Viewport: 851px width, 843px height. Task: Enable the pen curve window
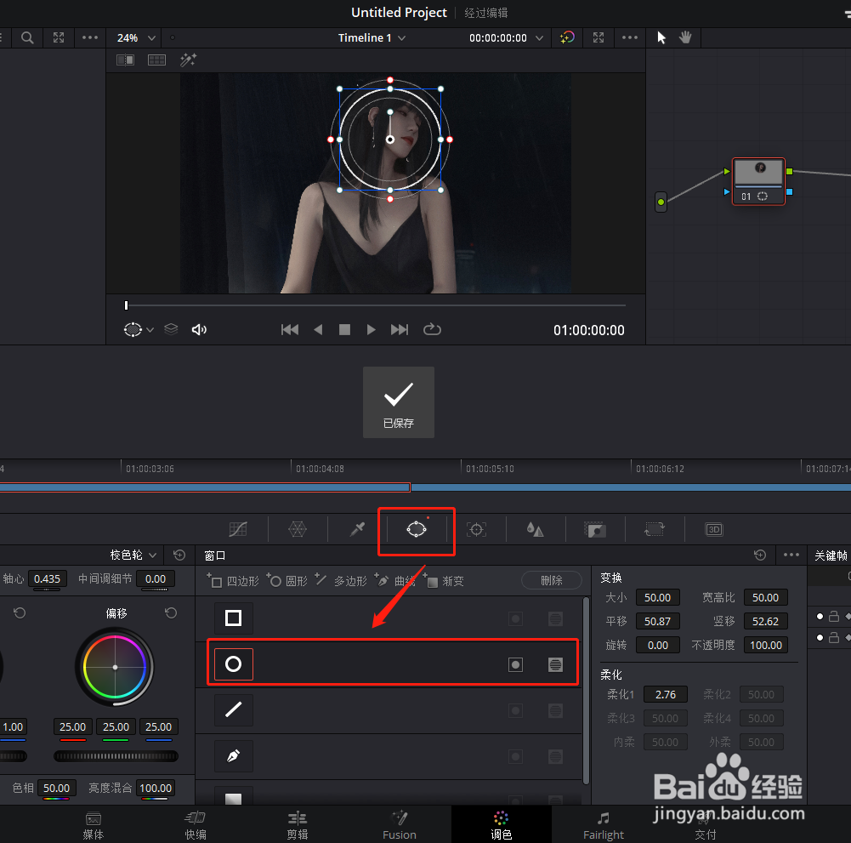pos(234,756)
